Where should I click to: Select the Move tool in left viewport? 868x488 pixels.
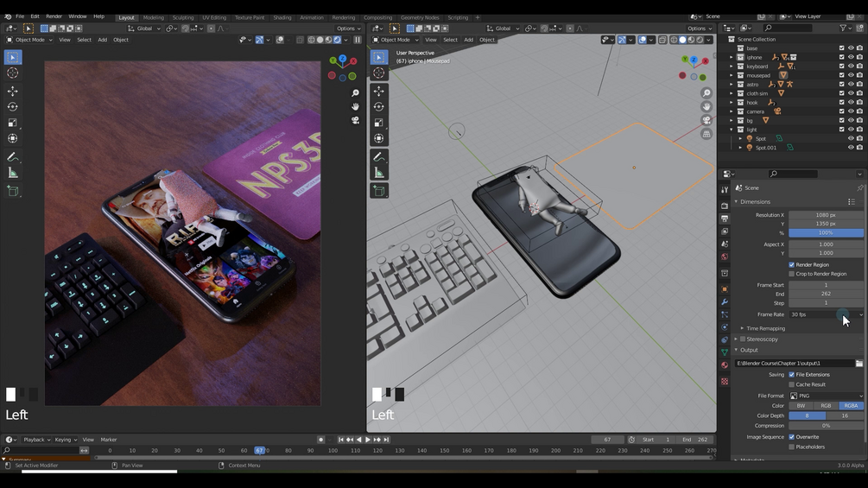(x=13, y=91)
